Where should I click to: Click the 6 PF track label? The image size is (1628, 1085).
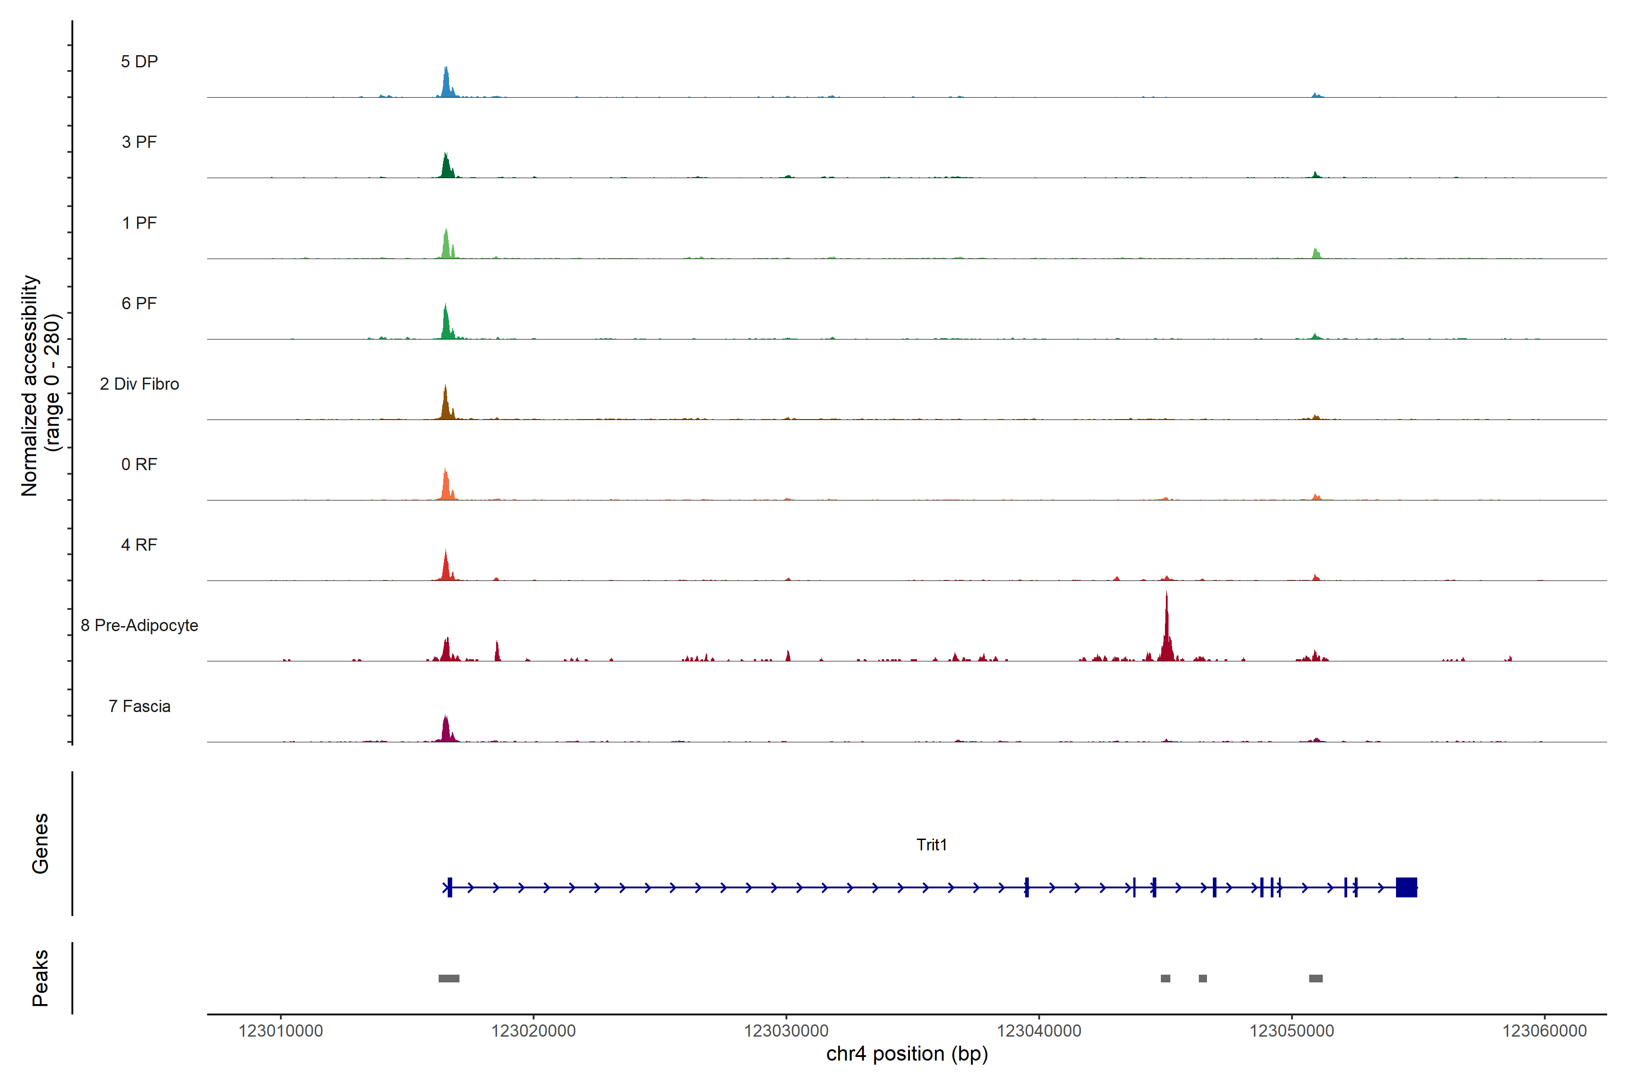pyautogui.click(x=139, y=303)
